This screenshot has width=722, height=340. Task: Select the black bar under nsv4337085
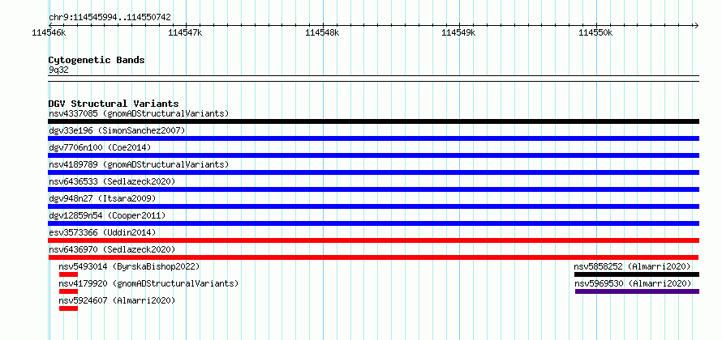(373, 121)
